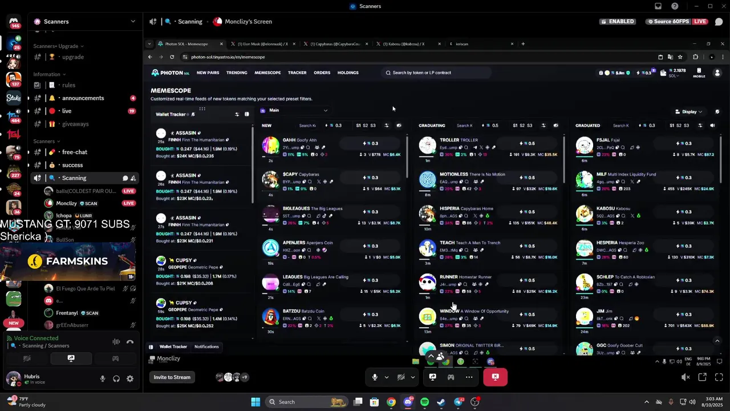Start an activity with the controller icon in voice panel
The height and width of the screenshot is (411, 730).
pyautogui.click(x=115, y=358)
